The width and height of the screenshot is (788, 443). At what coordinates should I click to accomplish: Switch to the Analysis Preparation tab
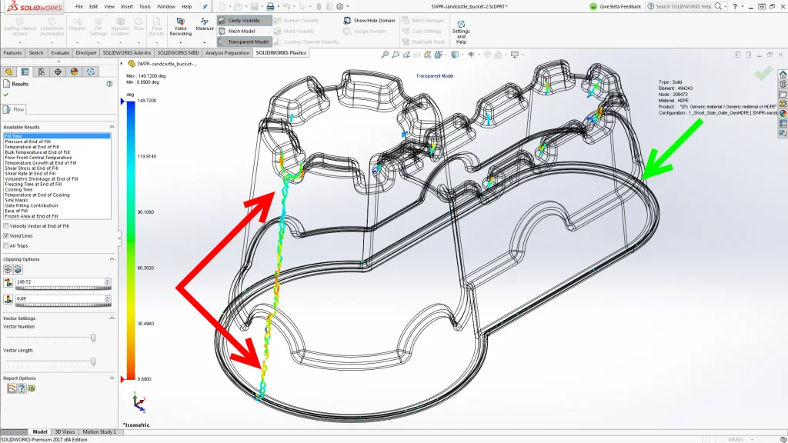tap(227, 53)
